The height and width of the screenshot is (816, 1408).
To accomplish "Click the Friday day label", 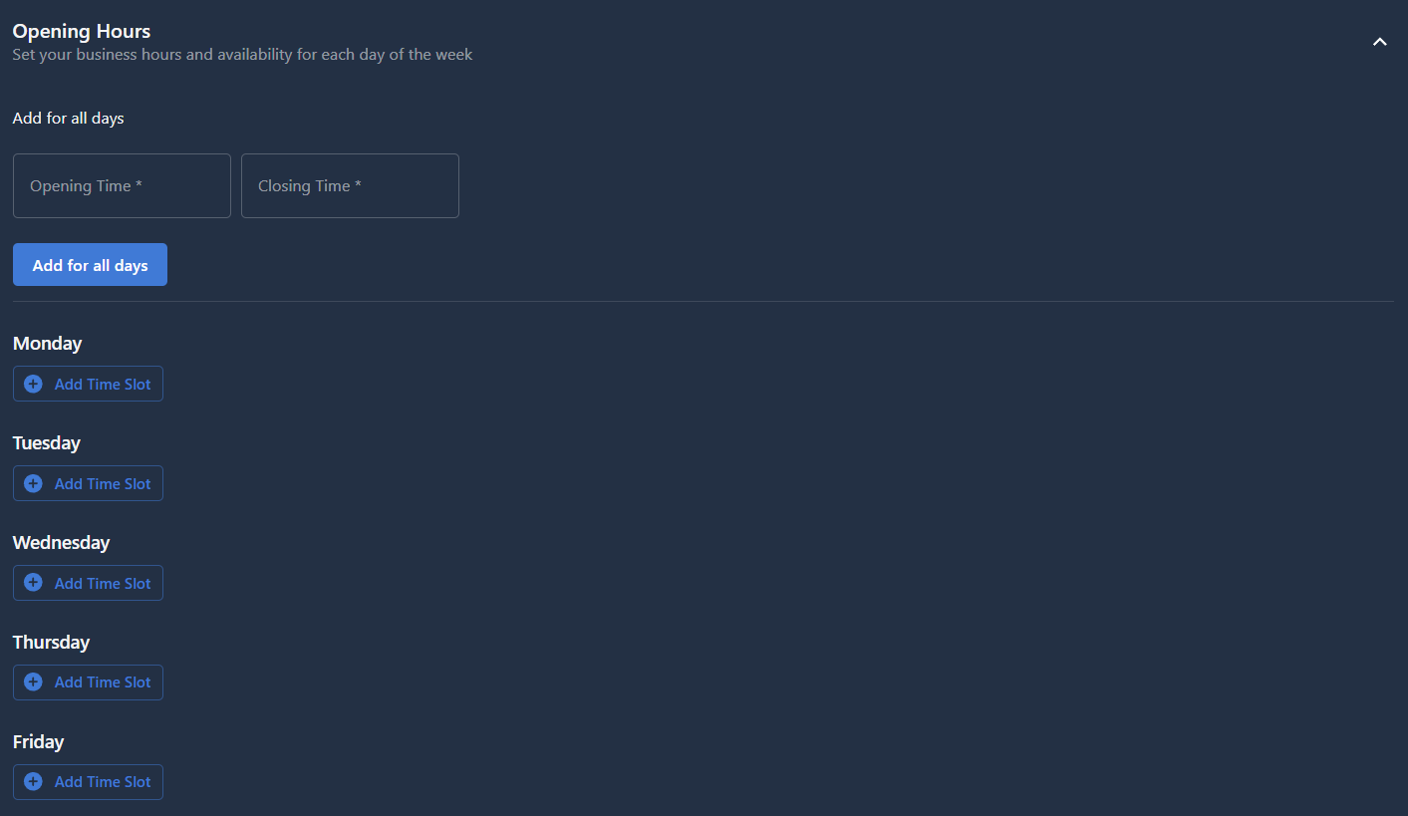I will 38,742.
